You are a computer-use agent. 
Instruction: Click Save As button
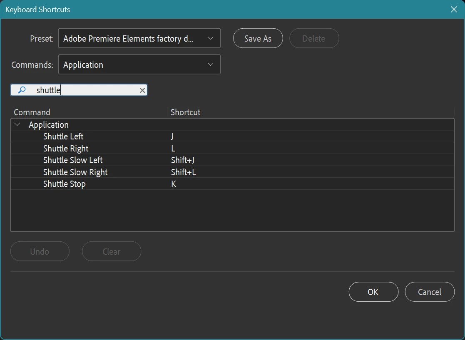[258, 38]
